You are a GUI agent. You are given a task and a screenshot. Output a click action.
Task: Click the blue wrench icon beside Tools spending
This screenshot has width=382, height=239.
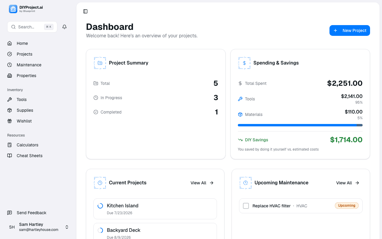pos(240,99)
